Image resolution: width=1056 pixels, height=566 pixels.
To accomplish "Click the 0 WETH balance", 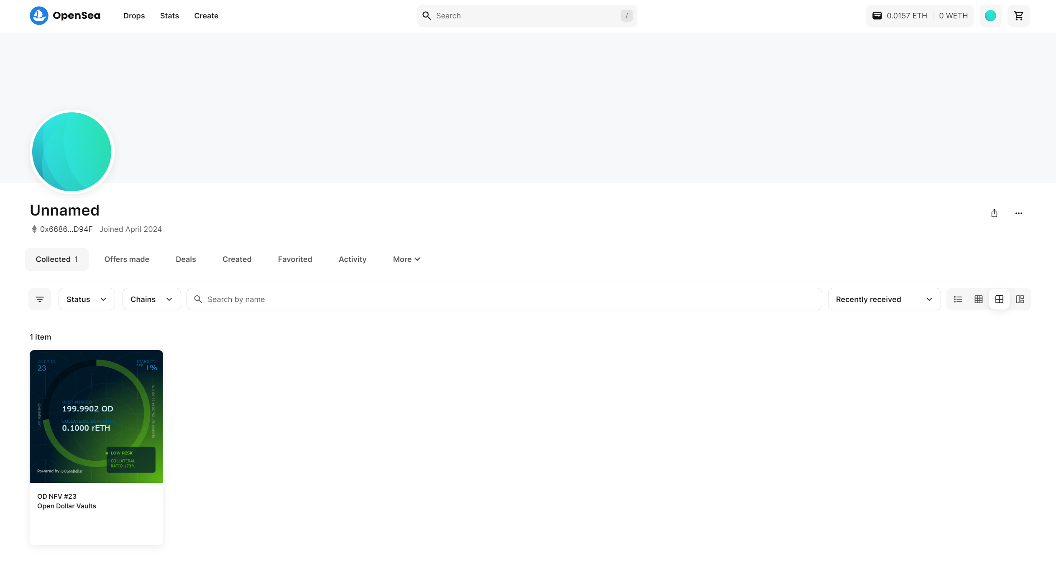I will coord(953,16).
